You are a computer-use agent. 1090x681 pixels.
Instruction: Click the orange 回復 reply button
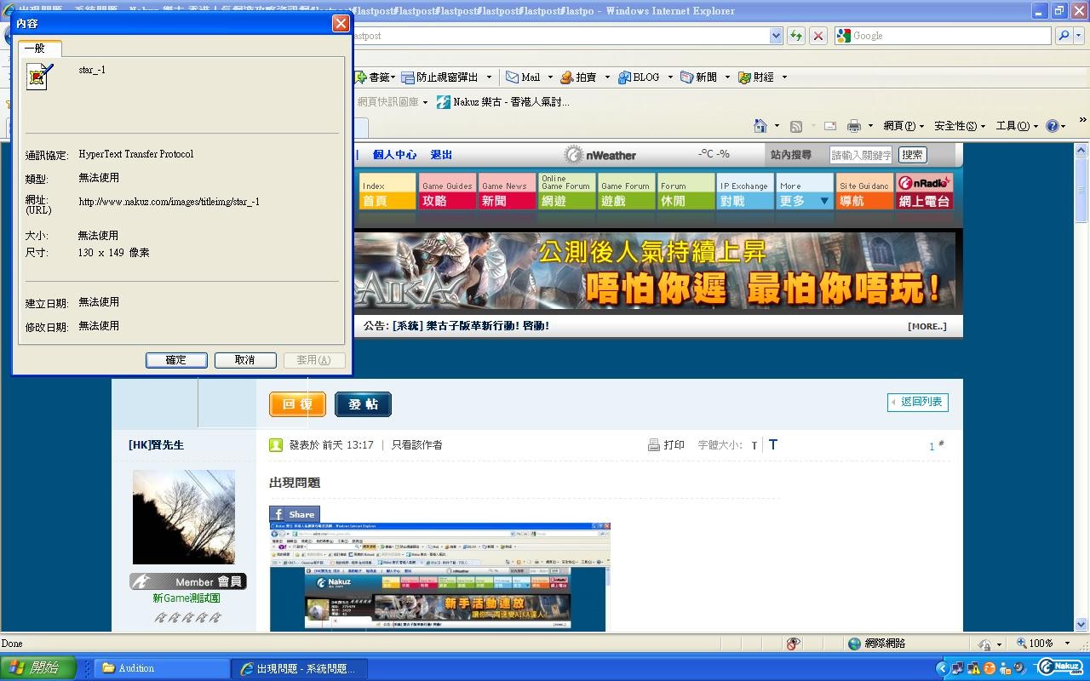pos(297,404)
